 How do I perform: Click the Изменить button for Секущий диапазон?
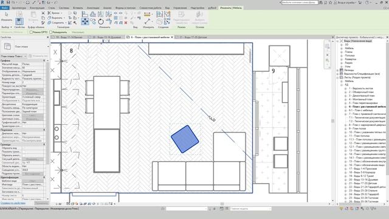coord(32,159)
